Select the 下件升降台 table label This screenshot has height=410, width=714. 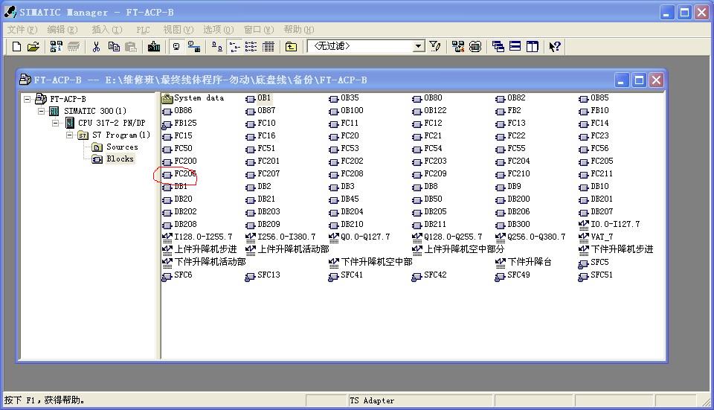pos(529,262)
